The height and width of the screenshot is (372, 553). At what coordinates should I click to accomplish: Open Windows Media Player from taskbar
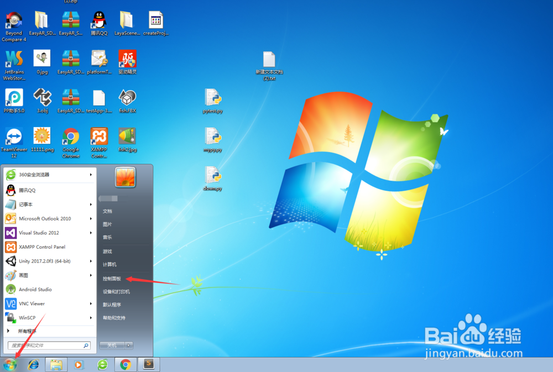click(x=79, y=365)
